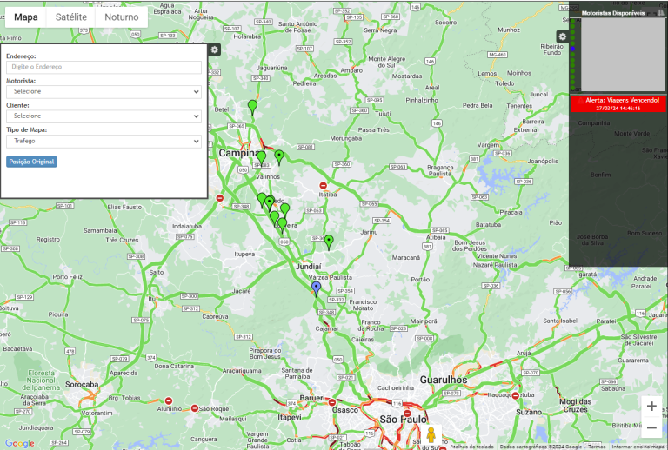Open the Termos link at the bottom
Image resolution: width=668 pixels, height=450 pixels.
[x=597, y=447]
